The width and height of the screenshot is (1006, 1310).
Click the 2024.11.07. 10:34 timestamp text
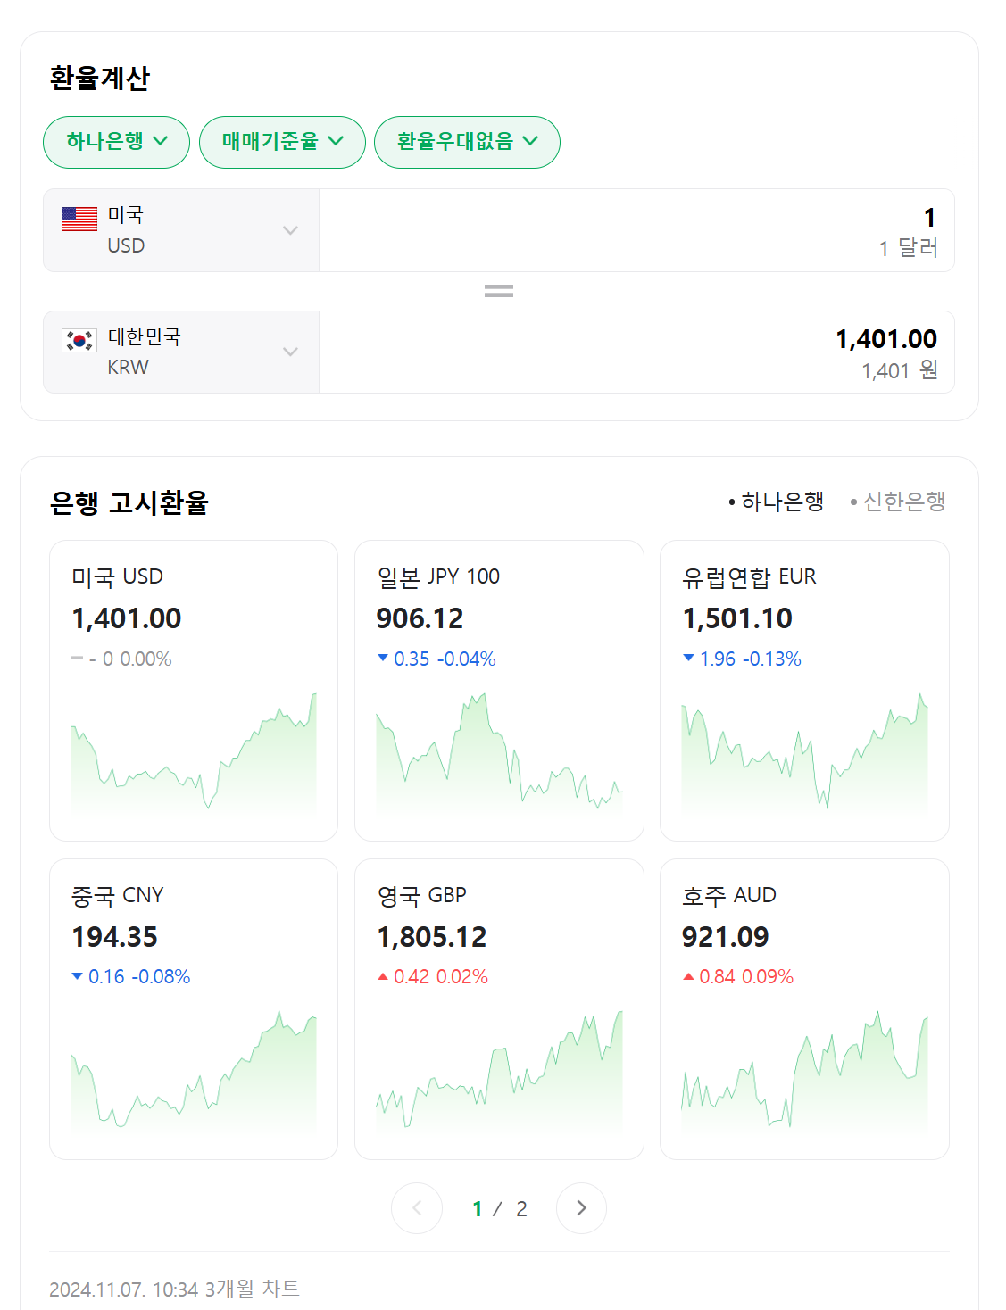coord(123,1289)
